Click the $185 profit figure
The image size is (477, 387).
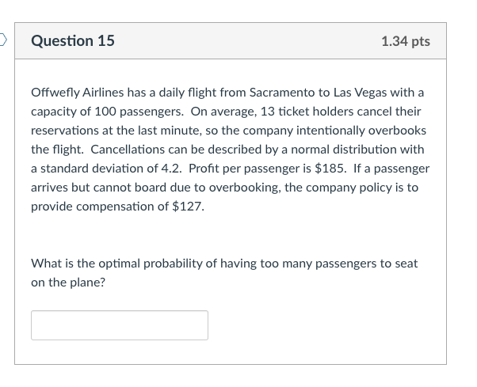tap(330, 169)
